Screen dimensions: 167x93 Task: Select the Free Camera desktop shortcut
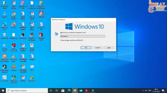click(4, 79)
